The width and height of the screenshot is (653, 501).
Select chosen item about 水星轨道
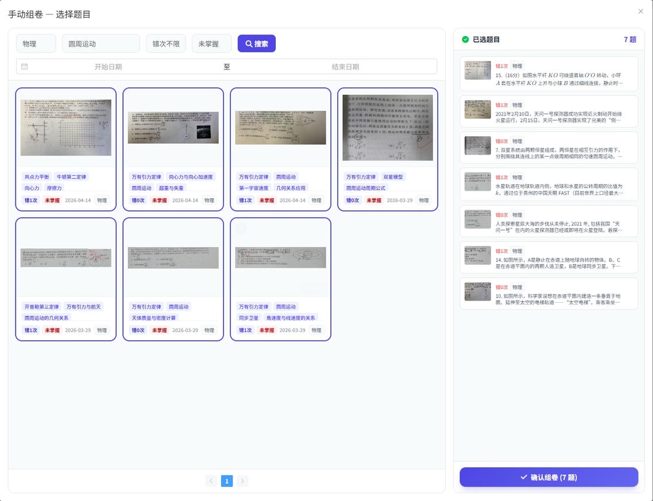pos(549,184)
